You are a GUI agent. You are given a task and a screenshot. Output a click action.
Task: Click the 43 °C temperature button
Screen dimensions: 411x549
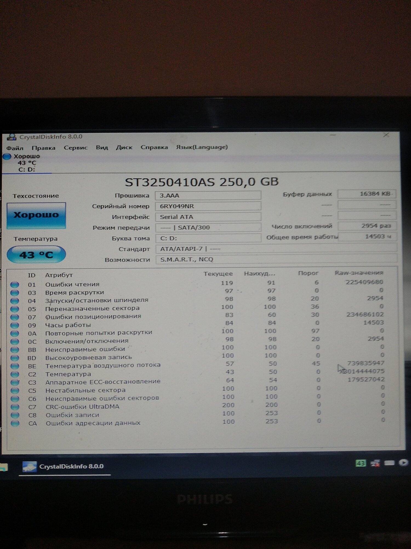tap(36, 254)
